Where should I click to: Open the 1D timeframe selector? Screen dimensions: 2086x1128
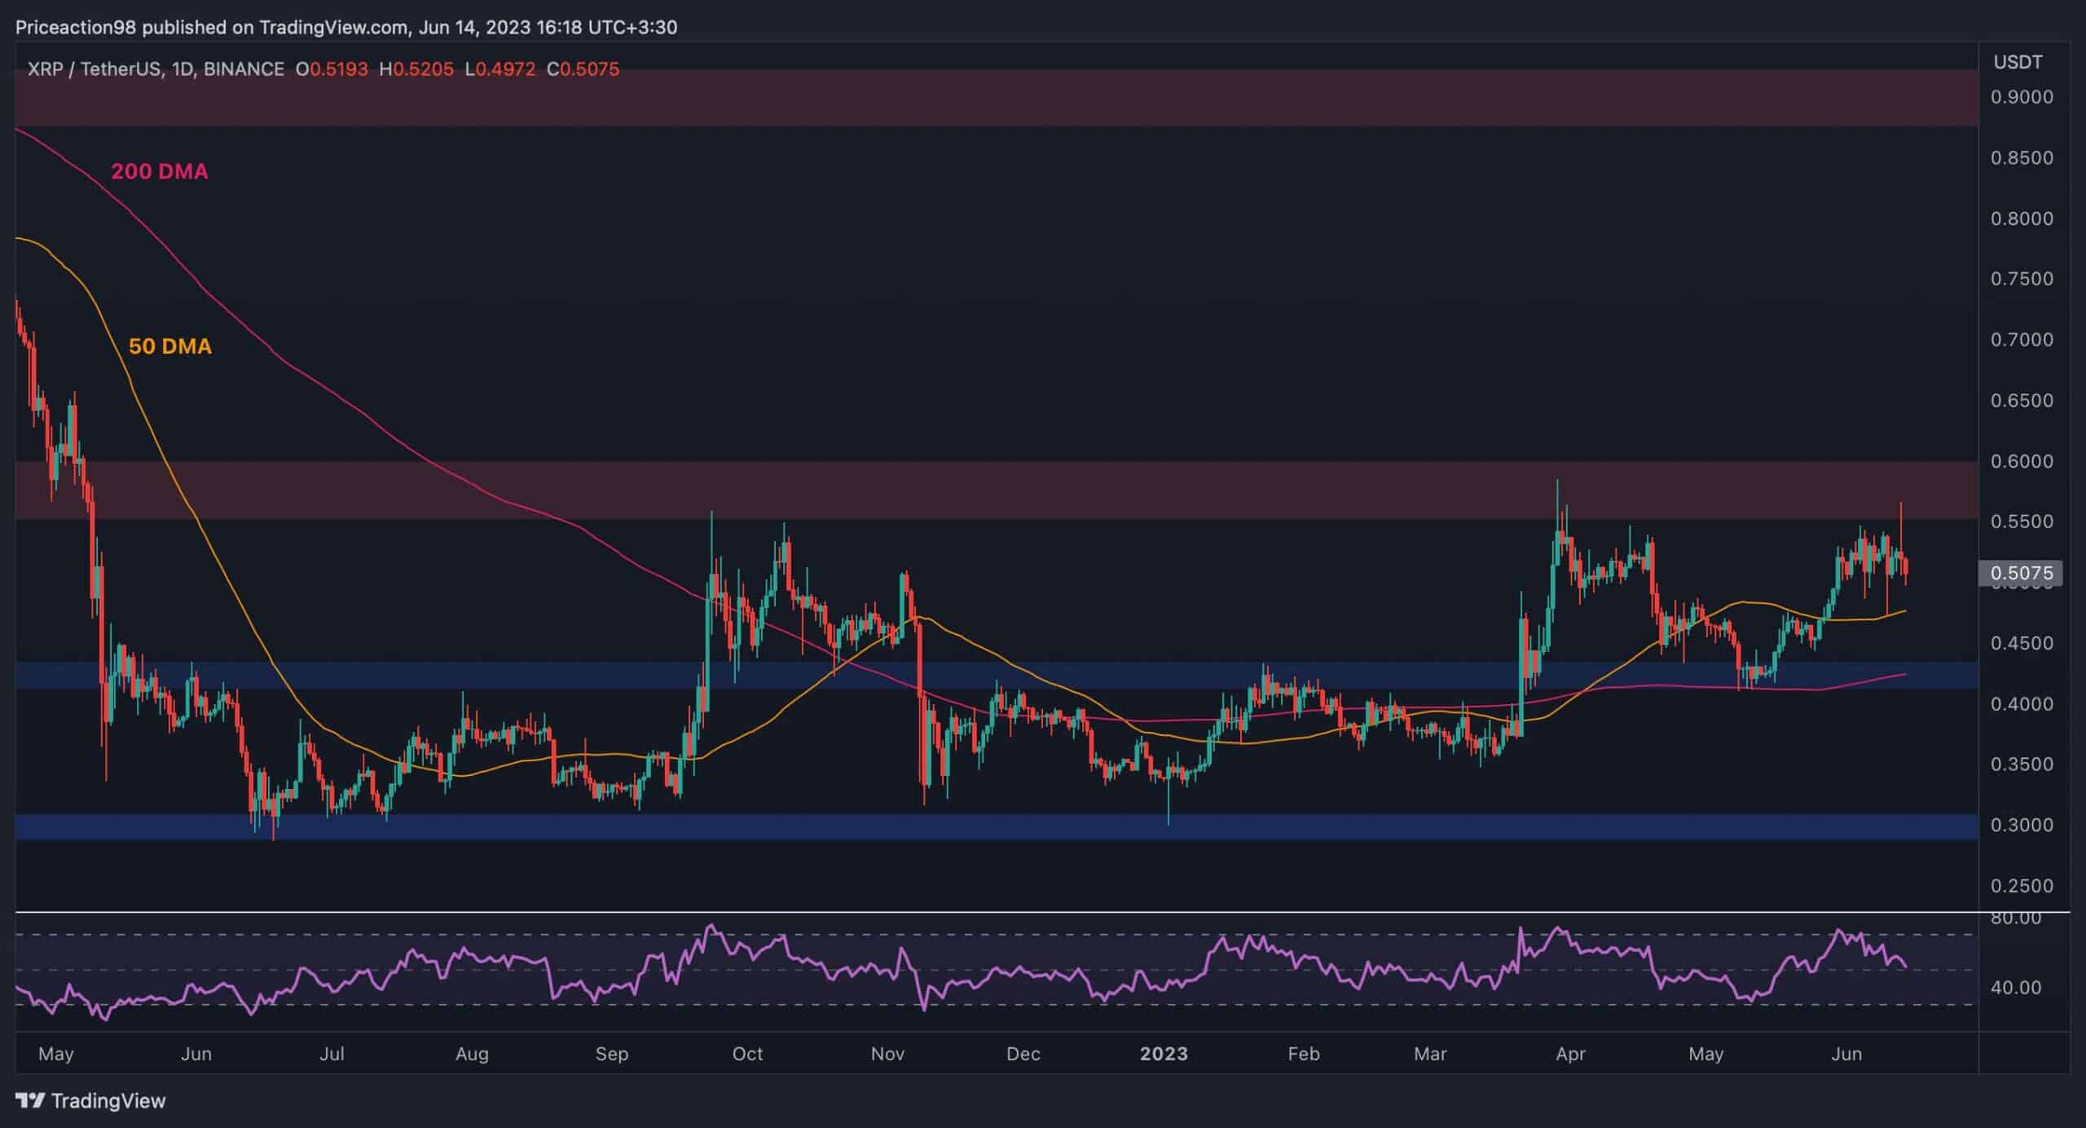[188, 69]
